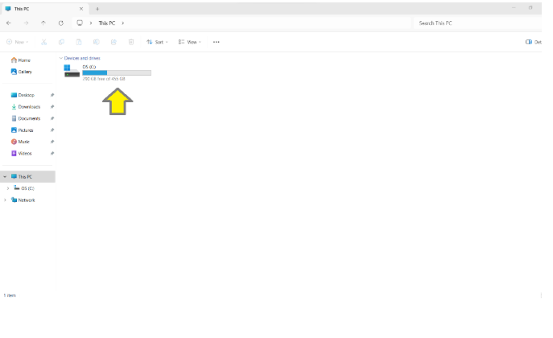Click the Paste icon in toolbar
This screenshot has height=338, width=553.
pyautogui.click(x=79, y=42)
